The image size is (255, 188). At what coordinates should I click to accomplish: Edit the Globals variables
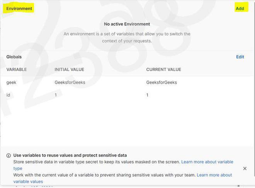(240, 57)
